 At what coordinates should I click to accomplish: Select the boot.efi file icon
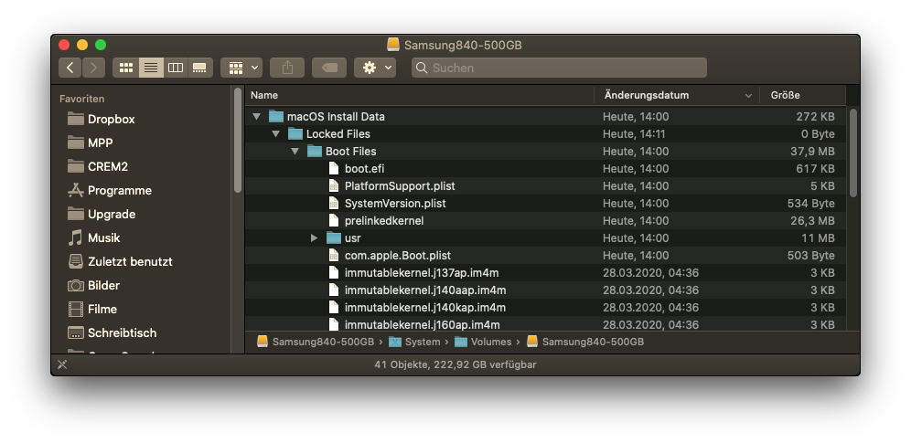coord(334,169)
